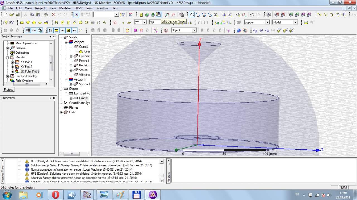The width and height of the screenshot is (357, 200).
Task: Open the XY drawing plane dropdown
Action: [144, 22]
